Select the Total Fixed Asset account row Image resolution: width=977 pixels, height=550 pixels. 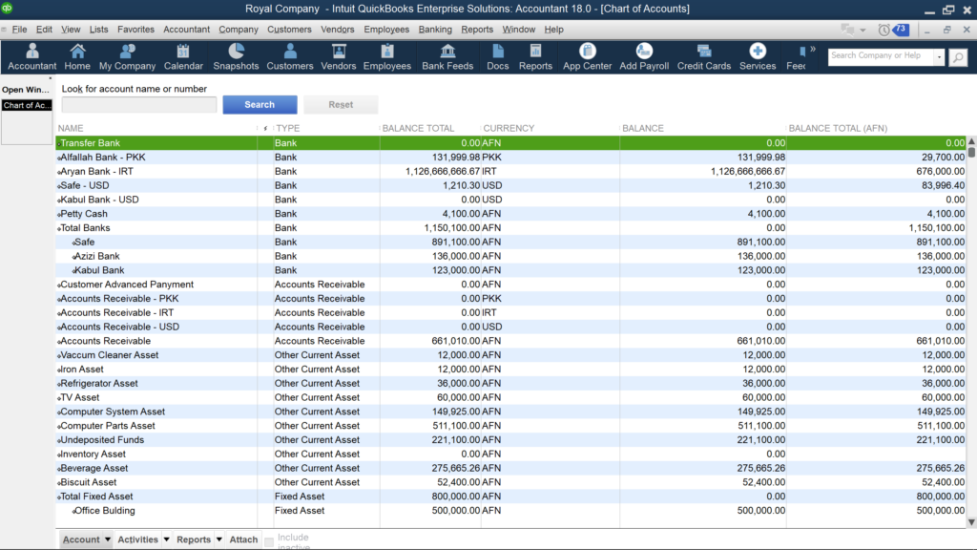(511, 497)
